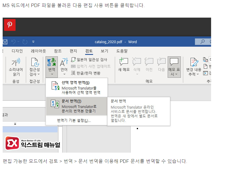Click the 변경 내용 추적 icon
Screen dimensions: 234x172
(x=194, y=62)
